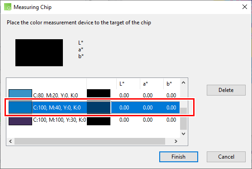Click the Measuring Chip app icon
Image resolution: width=252 pixels, height=169 pixels.
click(x=8, y=7)
